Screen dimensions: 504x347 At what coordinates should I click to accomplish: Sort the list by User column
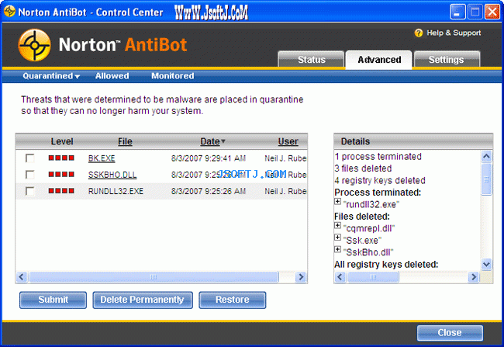(x=288, y=141)
